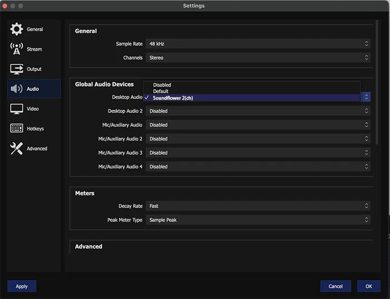The height and width of the screenshot is (299, 390).
Task: Select Soundflower 2(ch) option
Action: point(173,98)
